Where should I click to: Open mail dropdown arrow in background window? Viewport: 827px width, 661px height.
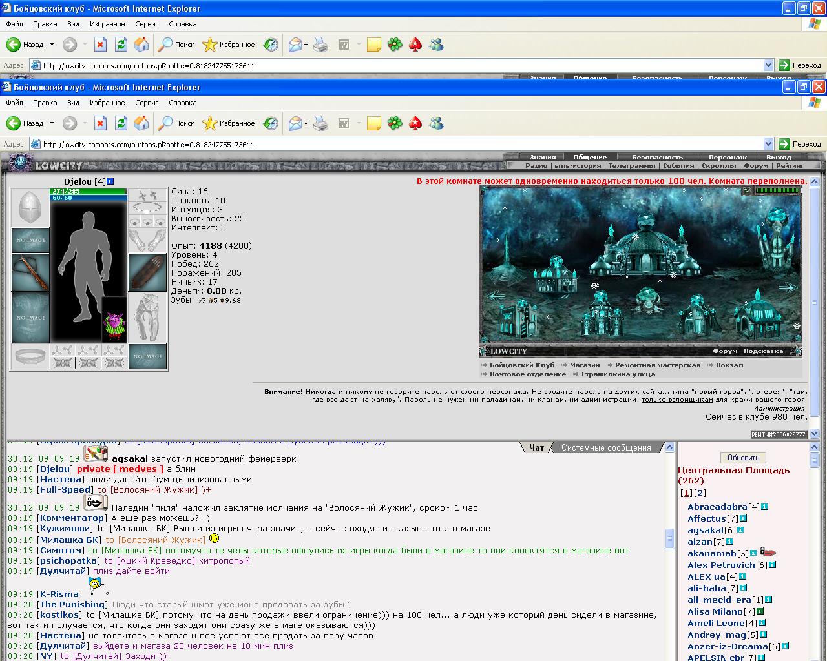click(x=306, y=45)
